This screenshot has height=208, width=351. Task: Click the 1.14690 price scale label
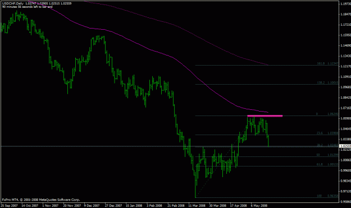click(345, 45)
